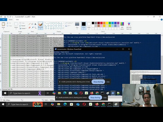Click the vertical scrollbar up arrow in Paint
This screenshot has width=163, height=122.
tap(162, 36)
